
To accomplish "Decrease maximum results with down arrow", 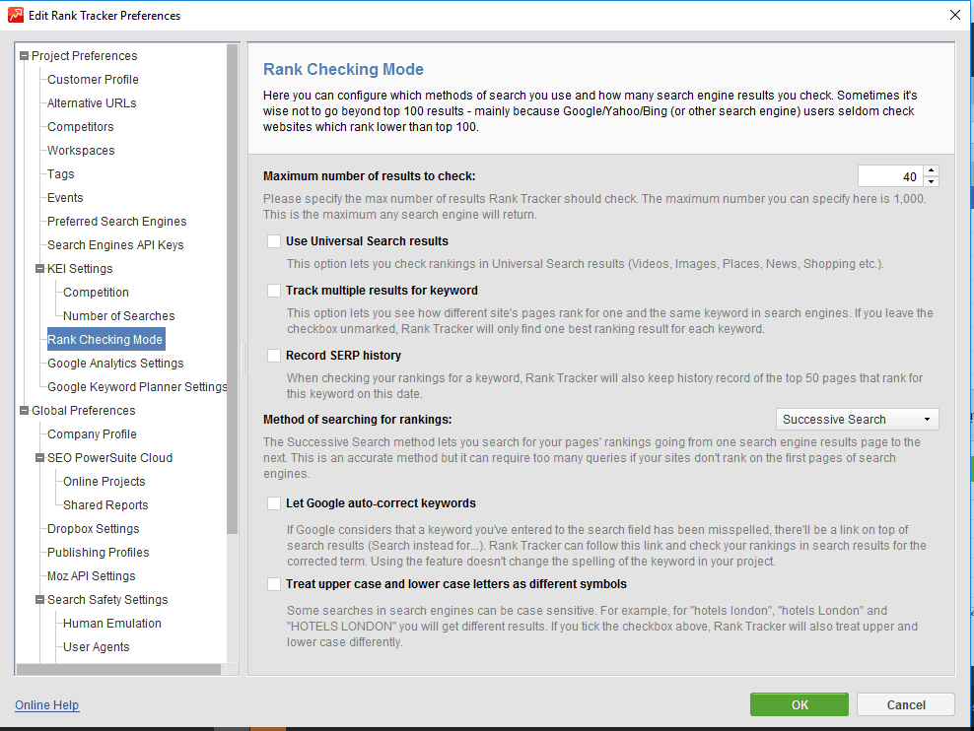I will click(932, 182).
